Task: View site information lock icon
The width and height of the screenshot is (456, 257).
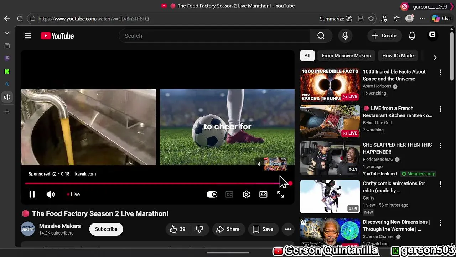Action: click(33, 19)
